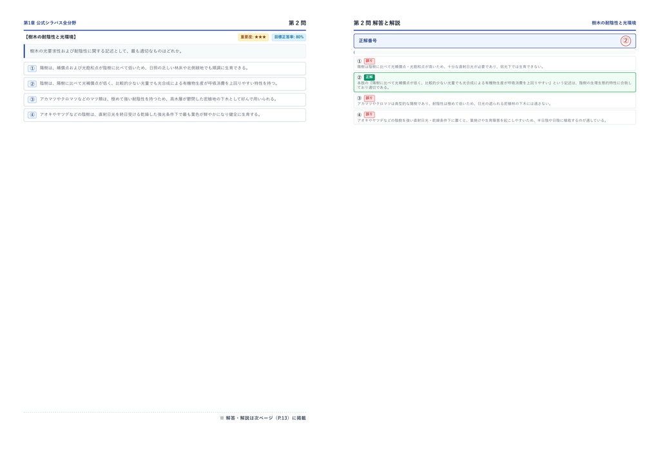Screen dimensions: 660x467
Task: Click the red 誤り badge on explanation ④
Action: point(369,114)
